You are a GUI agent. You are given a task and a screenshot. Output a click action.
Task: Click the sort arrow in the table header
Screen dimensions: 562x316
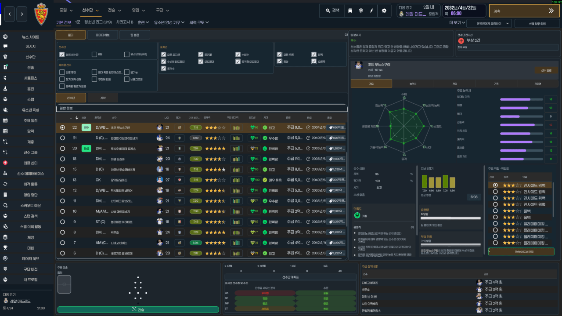77,117
